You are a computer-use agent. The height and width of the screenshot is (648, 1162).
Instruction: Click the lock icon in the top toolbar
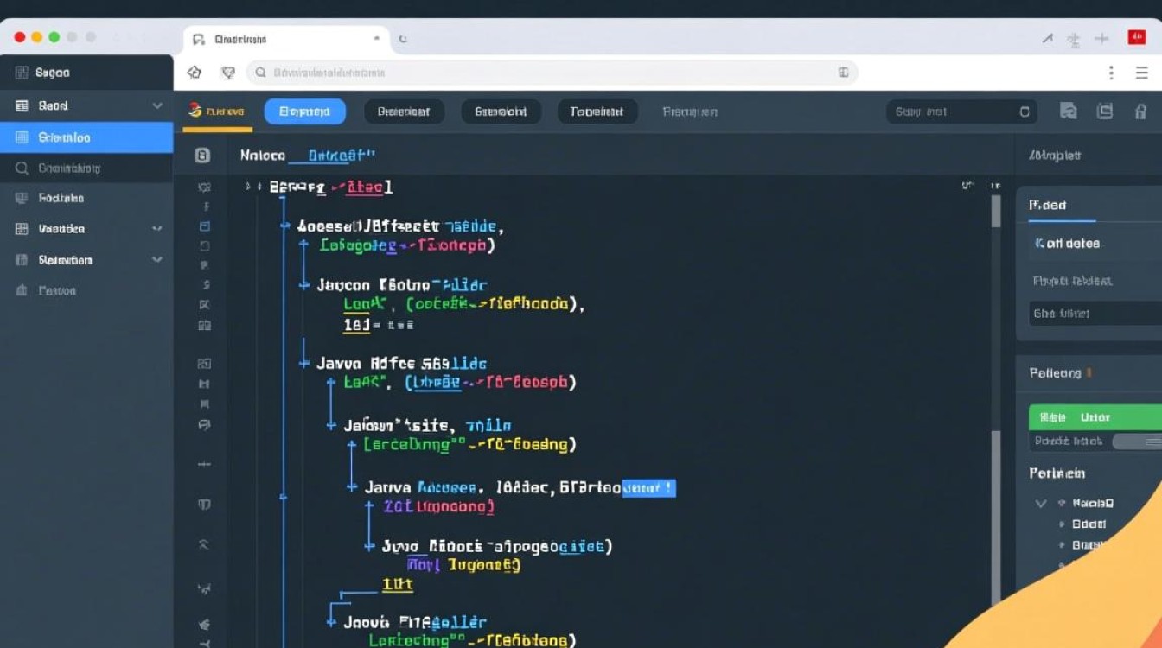pos(1140,111)
